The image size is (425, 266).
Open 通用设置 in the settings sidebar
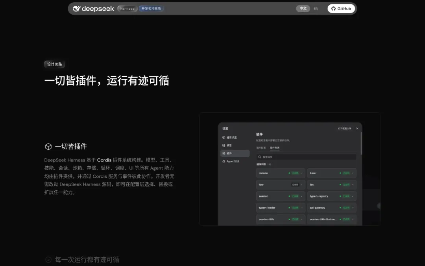click(x=235, y=138)
